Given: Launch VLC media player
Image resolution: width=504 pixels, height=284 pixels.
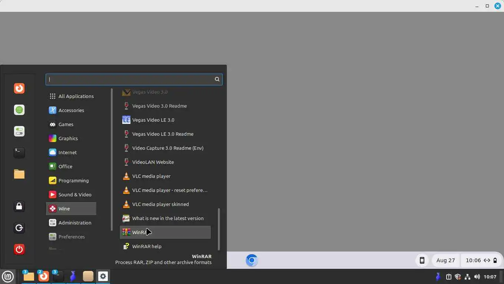Looking at the screenshot, I should [165, 176].
